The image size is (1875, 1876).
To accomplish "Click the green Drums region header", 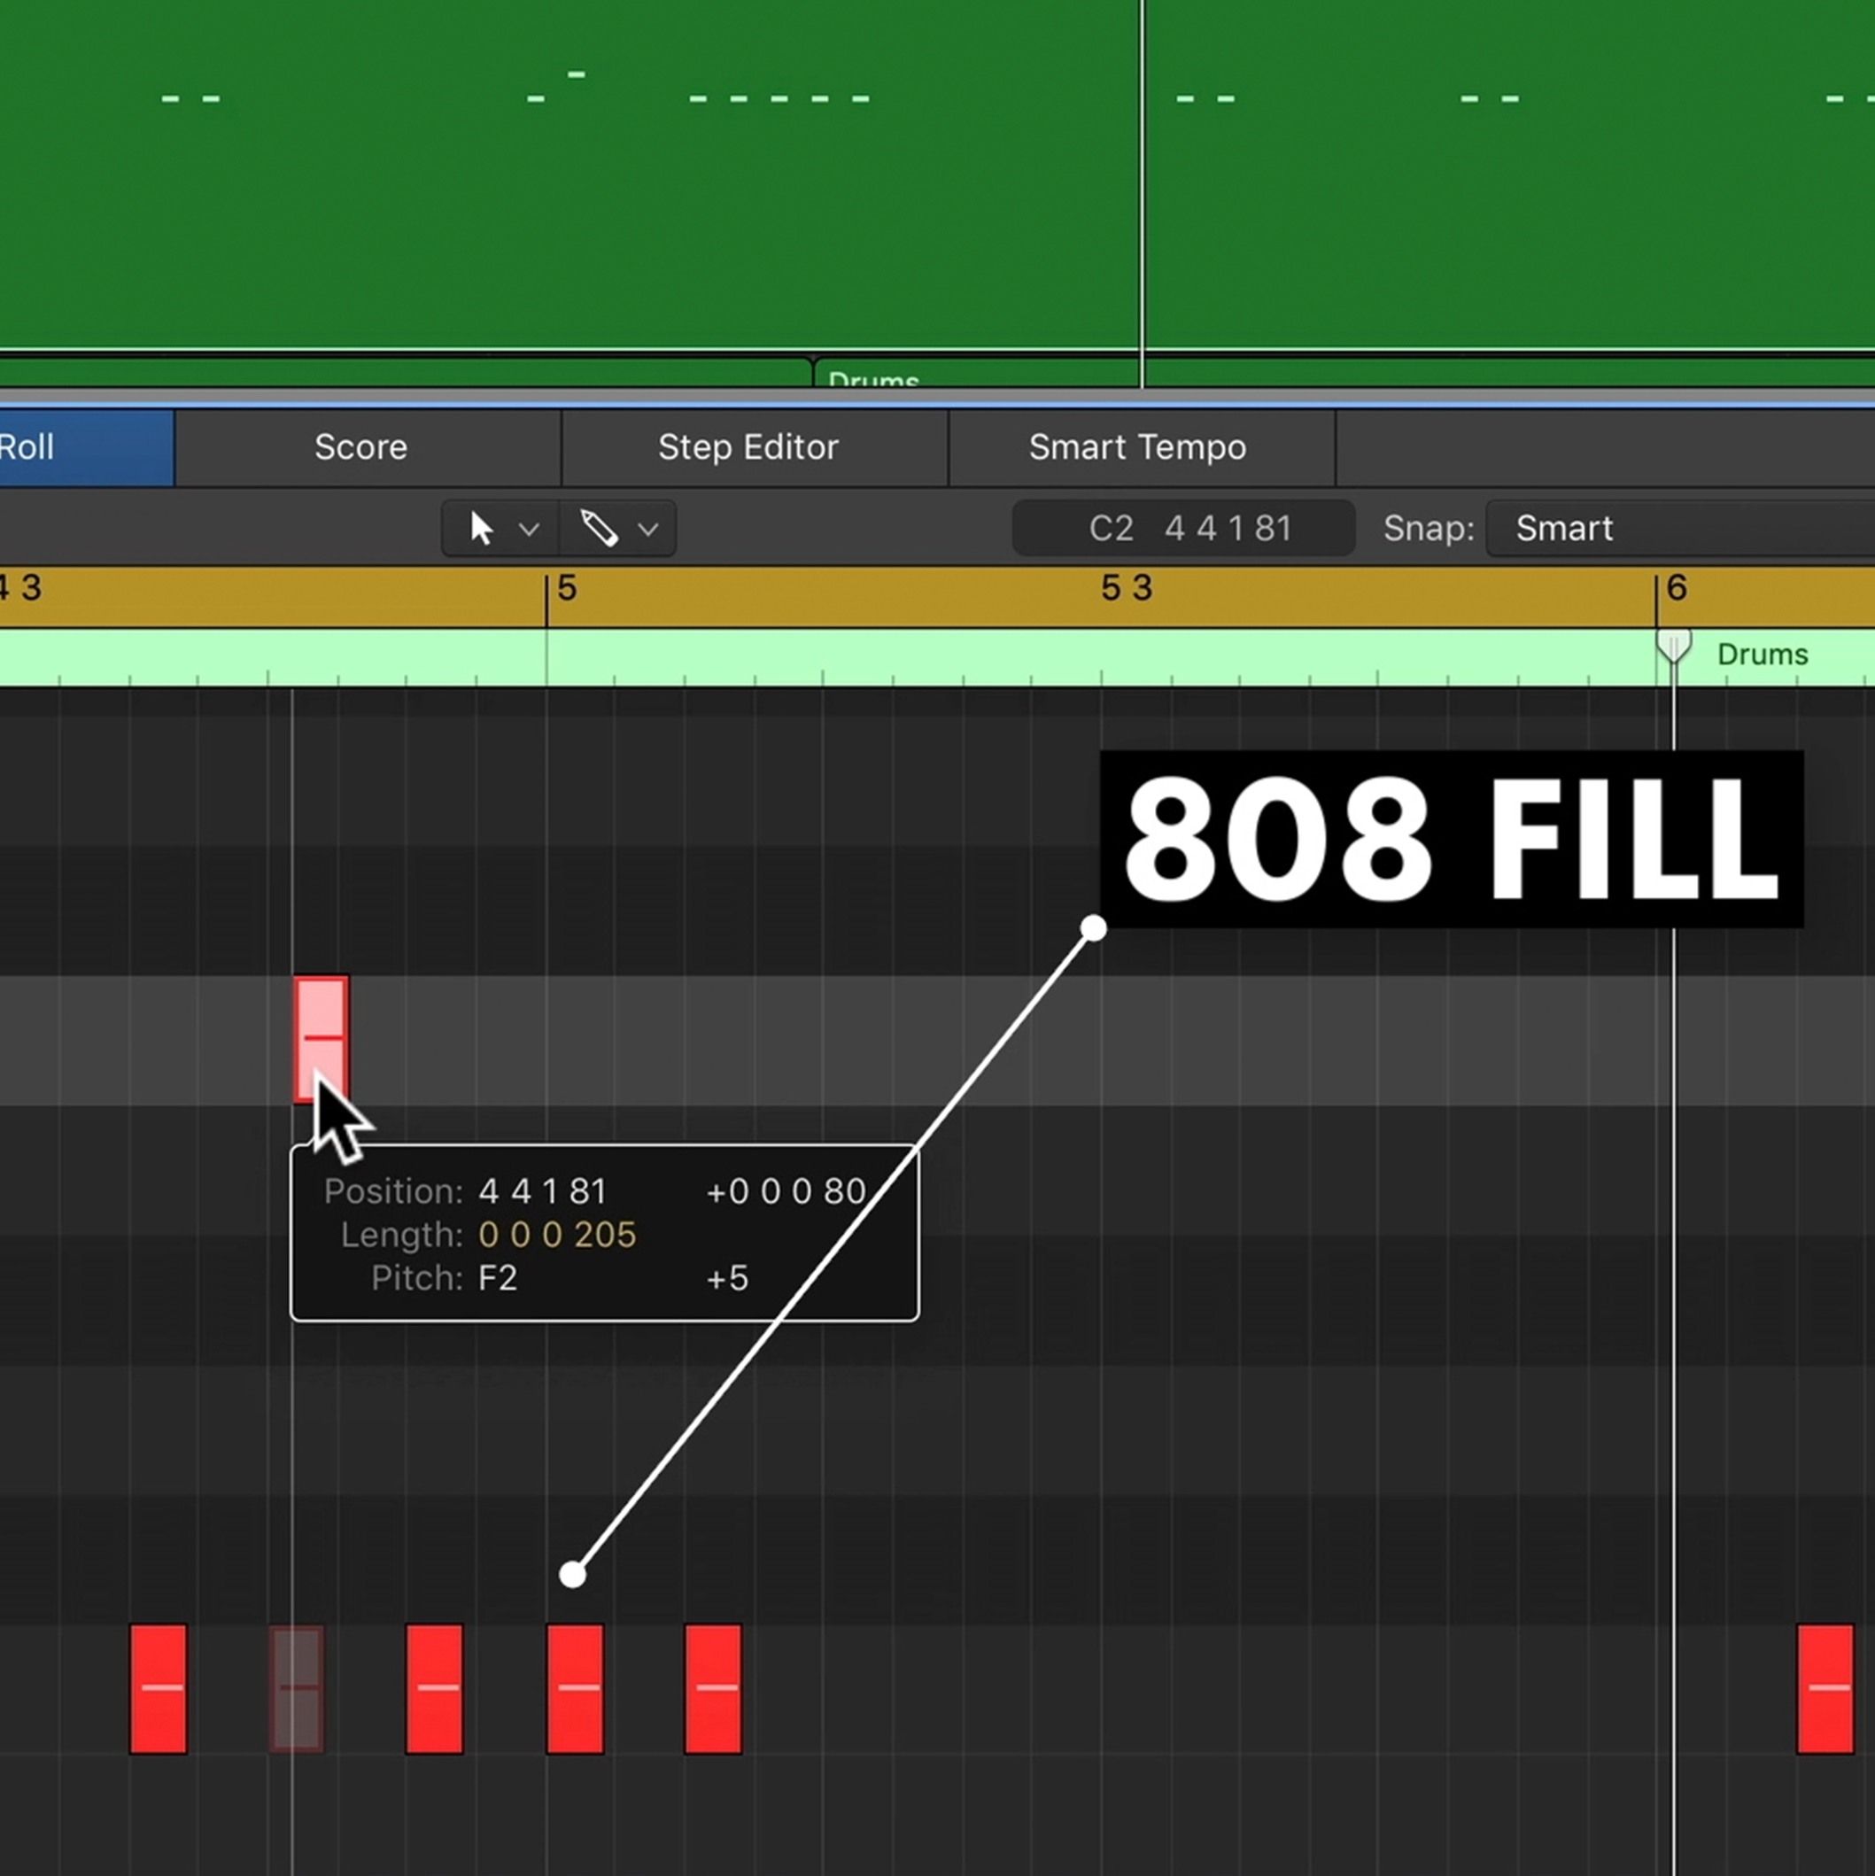I will 1762,655.
